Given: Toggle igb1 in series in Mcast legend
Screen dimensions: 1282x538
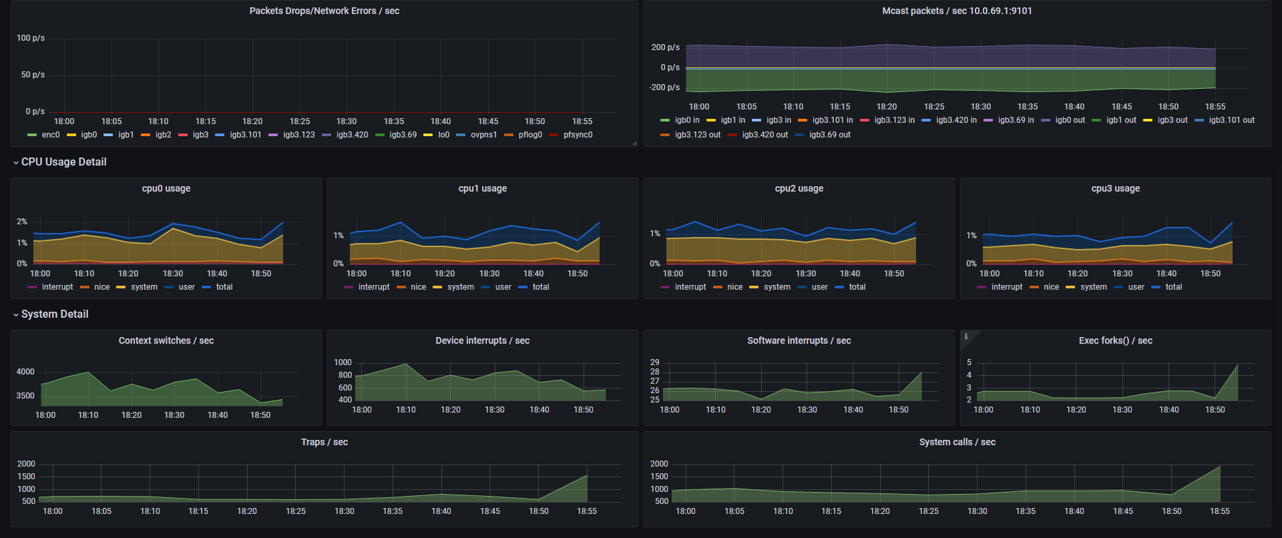Looking at the screenshot, I should tap(733, 120).
